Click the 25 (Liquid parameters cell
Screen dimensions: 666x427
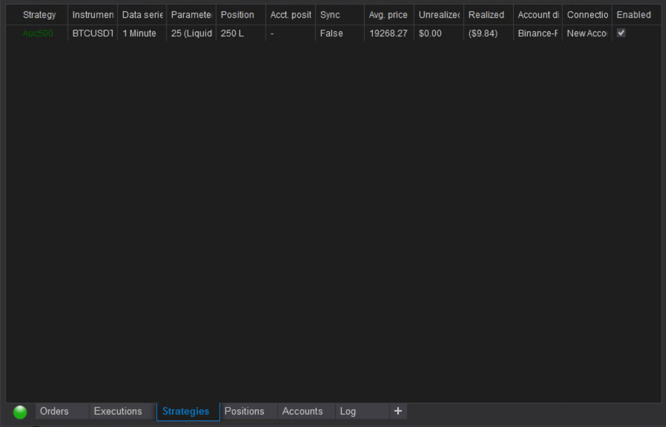tap(191, 33)
